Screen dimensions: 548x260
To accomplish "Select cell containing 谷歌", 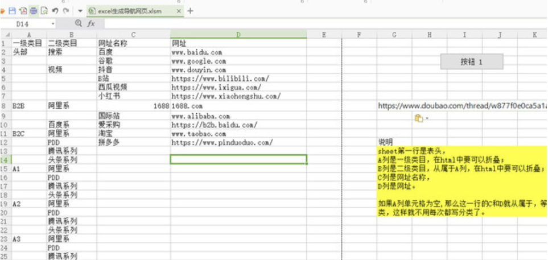I will [134, 61].
